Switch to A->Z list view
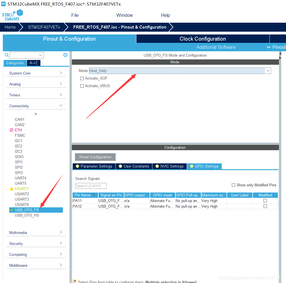The width and height of the screenshot is (286, 283). [34, 63]
